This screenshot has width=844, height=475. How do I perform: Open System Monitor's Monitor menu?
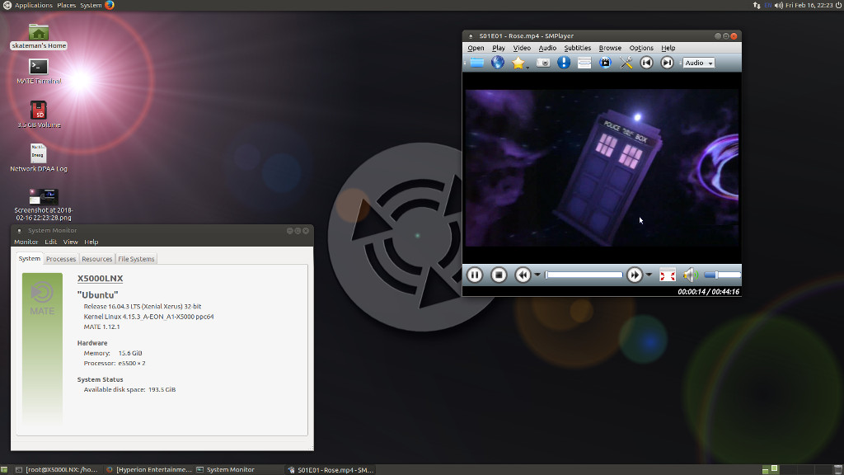coord(26,242)
